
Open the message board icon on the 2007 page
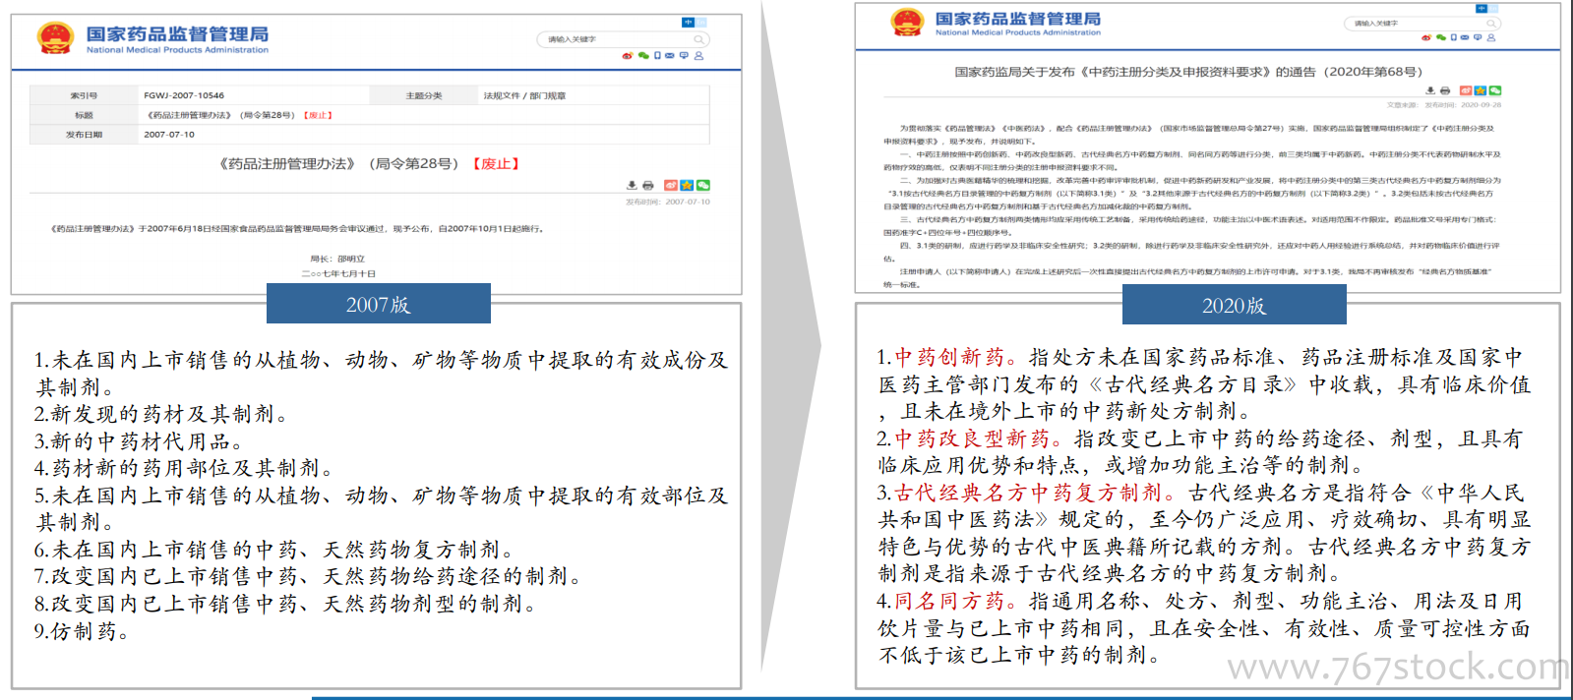click(x=684, y=56)
